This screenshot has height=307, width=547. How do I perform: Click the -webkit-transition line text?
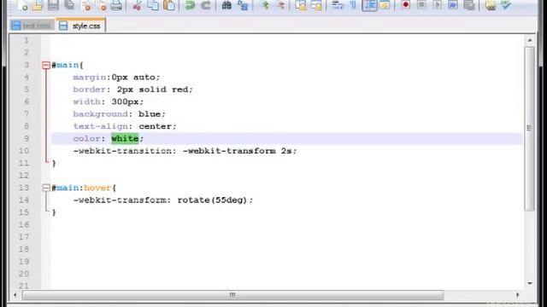tap(185, 151)
